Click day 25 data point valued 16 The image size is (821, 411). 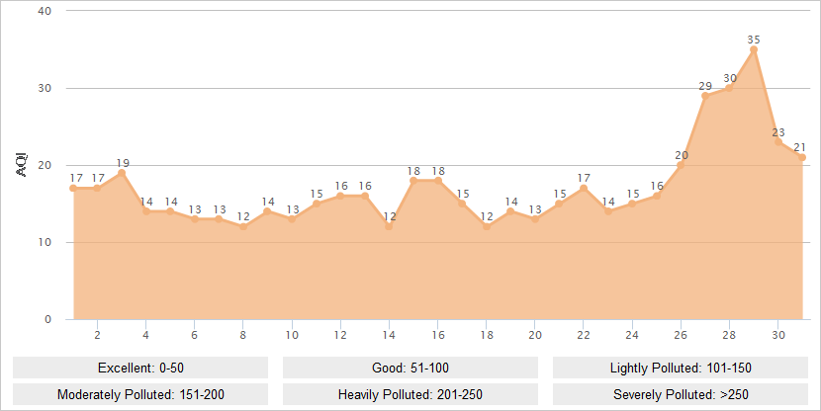657,196
